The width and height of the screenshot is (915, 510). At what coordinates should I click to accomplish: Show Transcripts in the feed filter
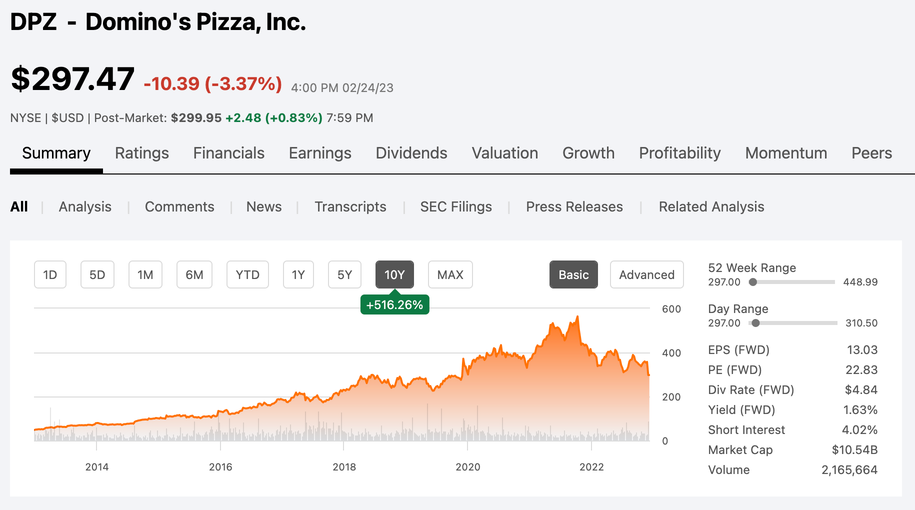(x=350, y=206)
